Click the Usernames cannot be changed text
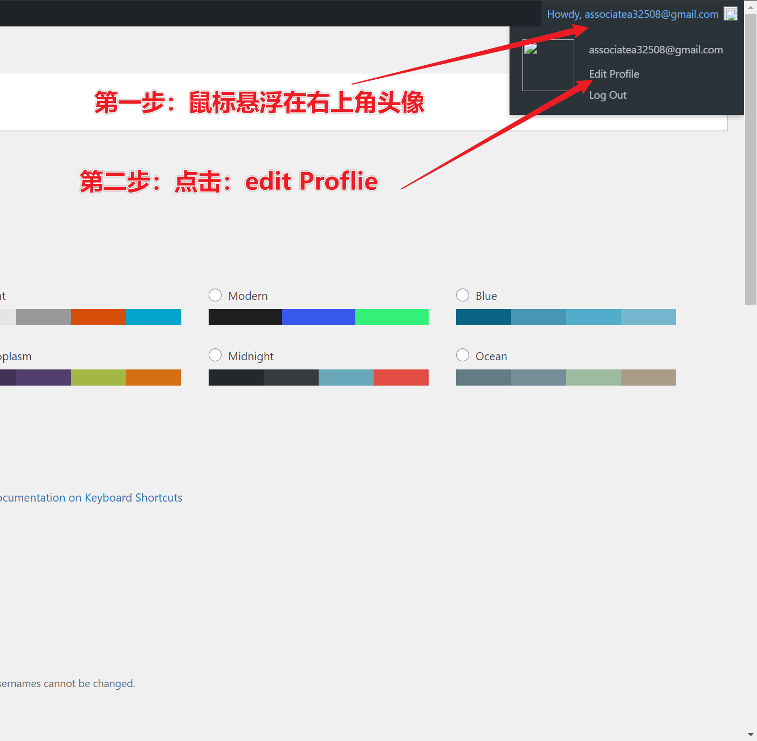 point(67,683)
